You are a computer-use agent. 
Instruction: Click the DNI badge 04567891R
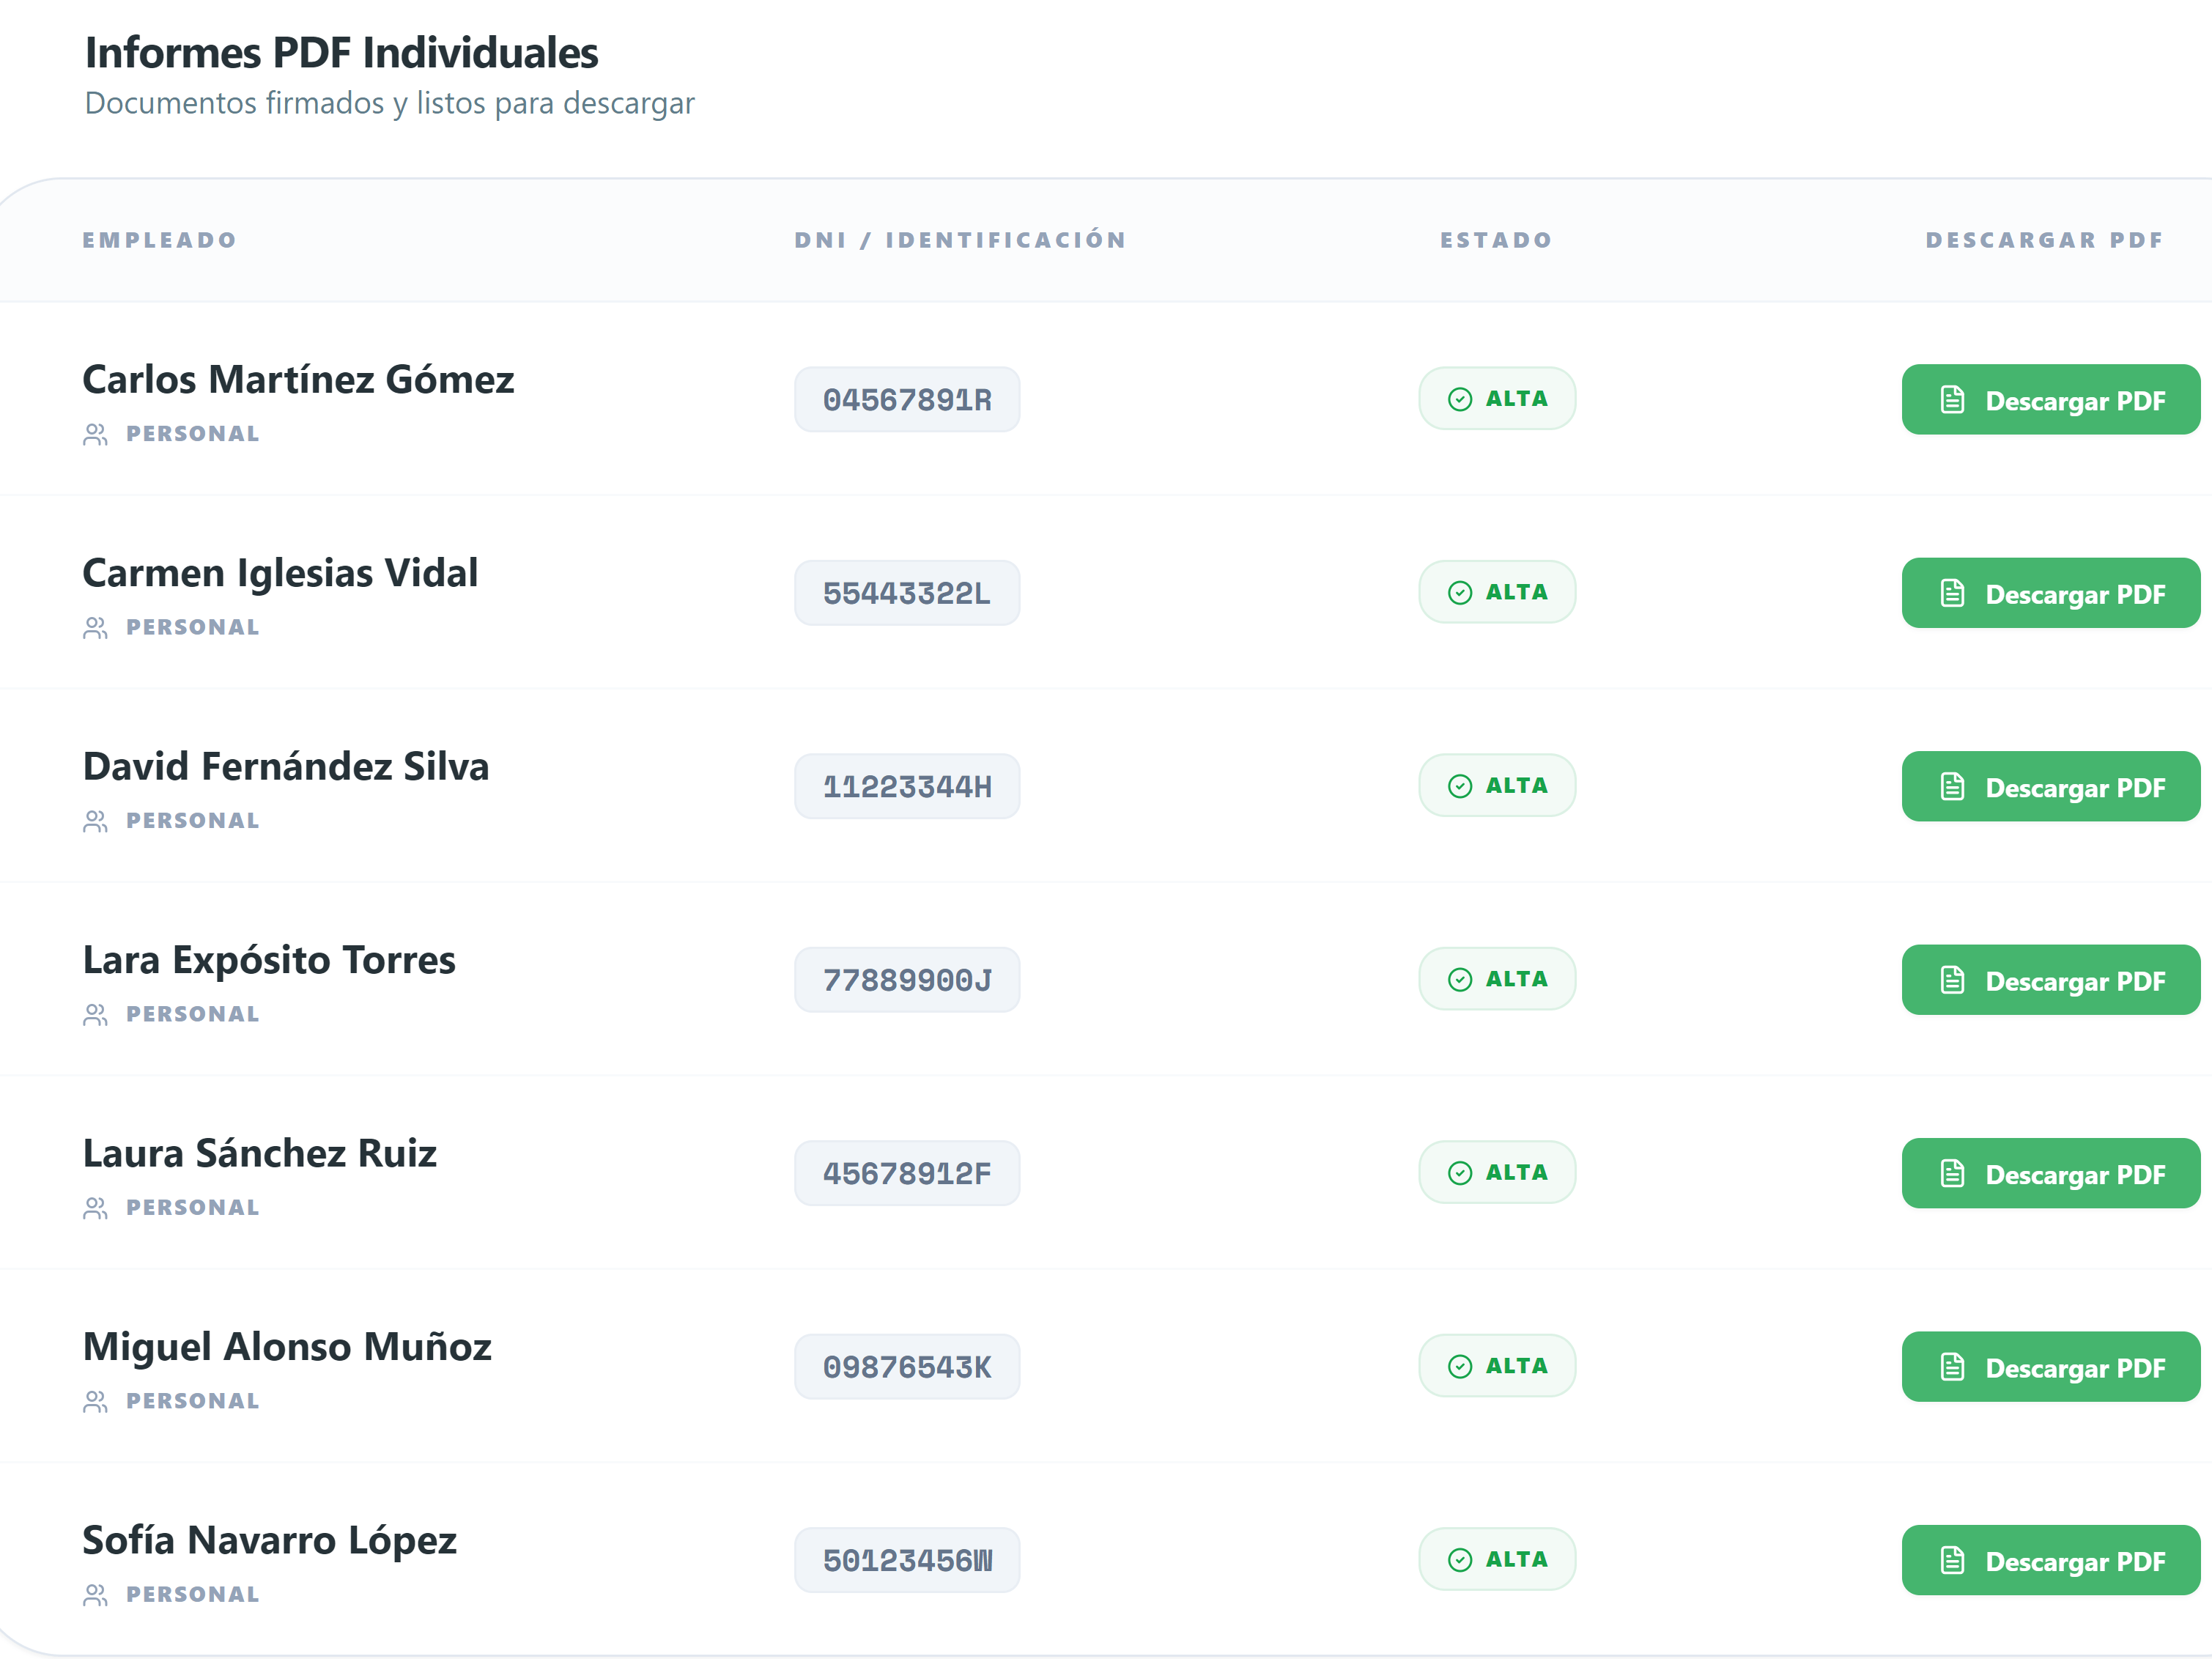click(907, 400)
